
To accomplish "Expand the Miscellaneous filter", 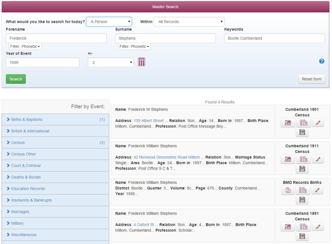I will tap(56, 235).
